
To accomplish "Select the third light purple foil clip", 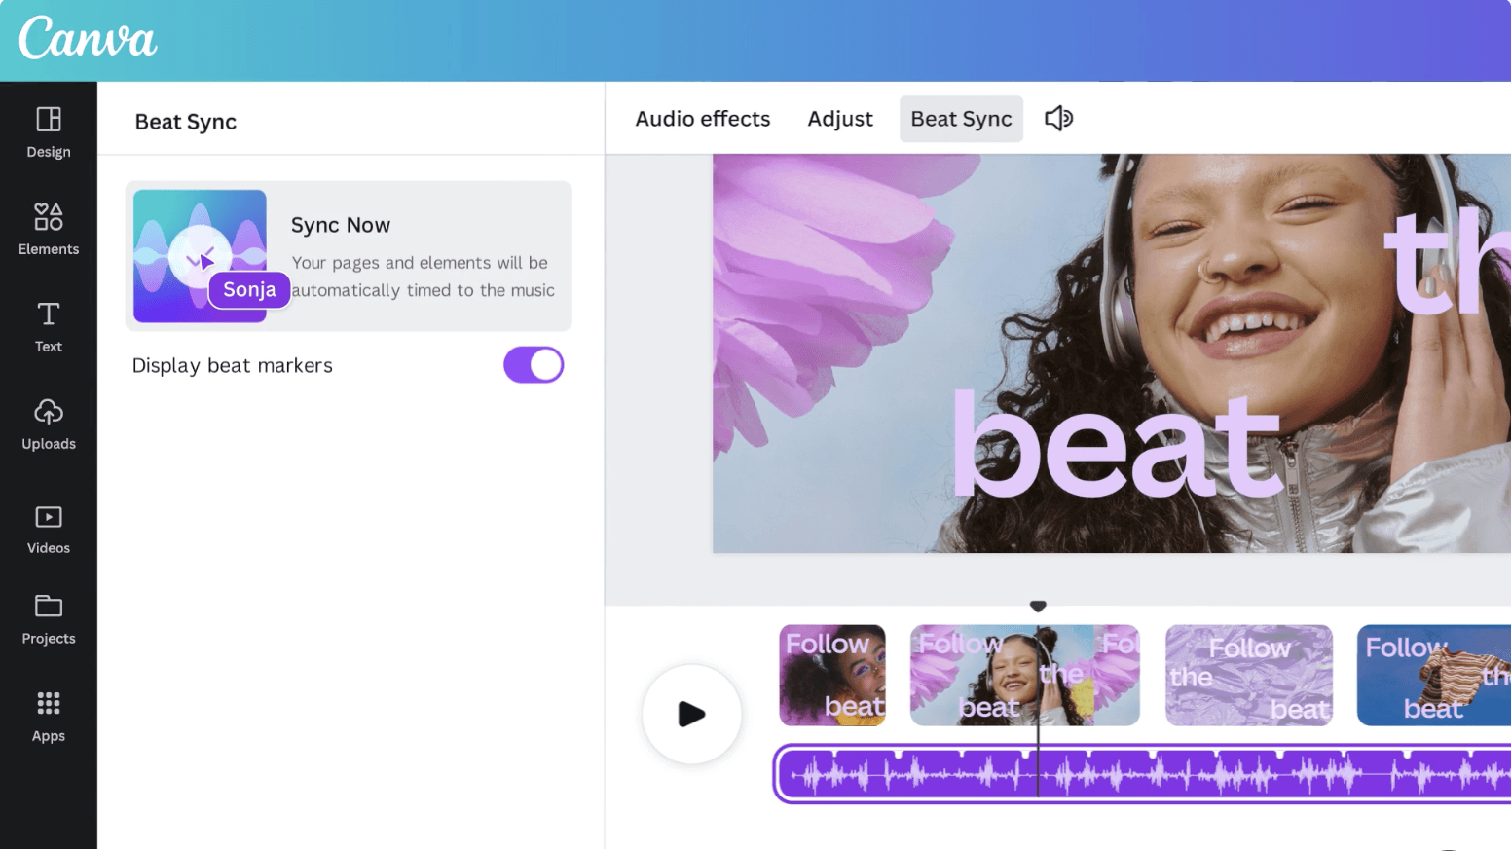I will coord(1249,675).
